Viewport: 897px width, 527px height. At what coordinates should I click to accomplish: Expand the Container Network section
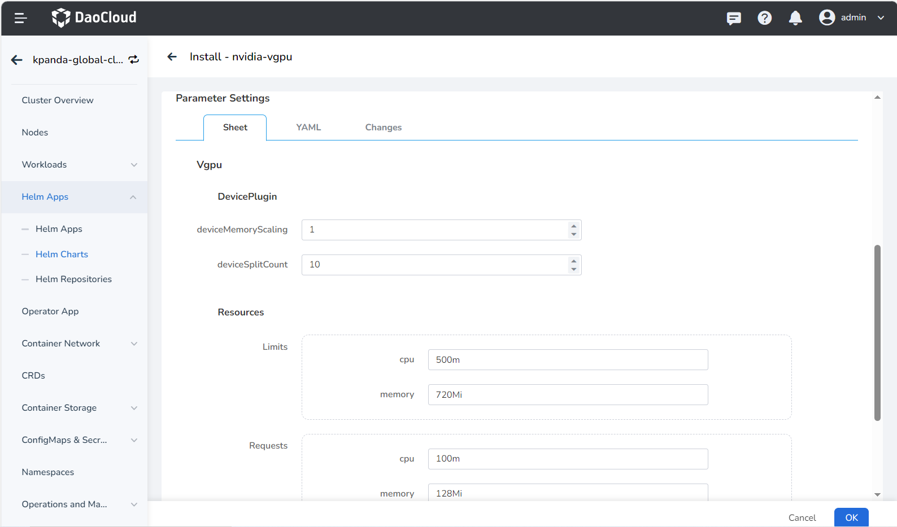pyautogui.click(x=134, y=344)
